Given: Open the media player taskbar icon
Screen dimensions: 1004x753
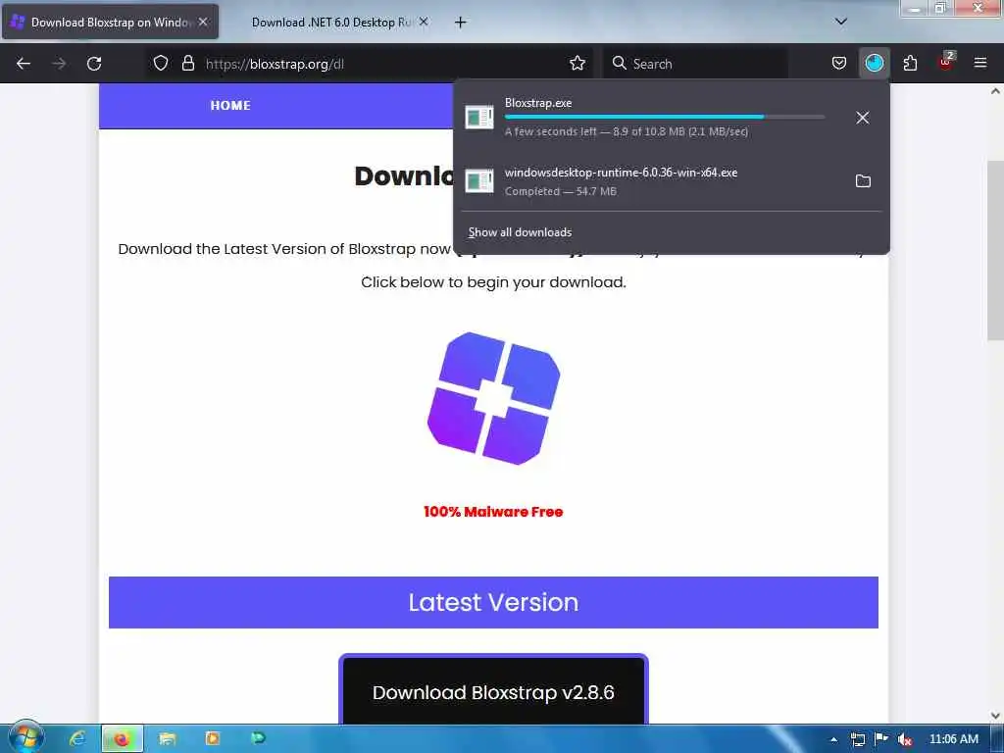Looking at the screenshot, I should (x=213, y=738).
